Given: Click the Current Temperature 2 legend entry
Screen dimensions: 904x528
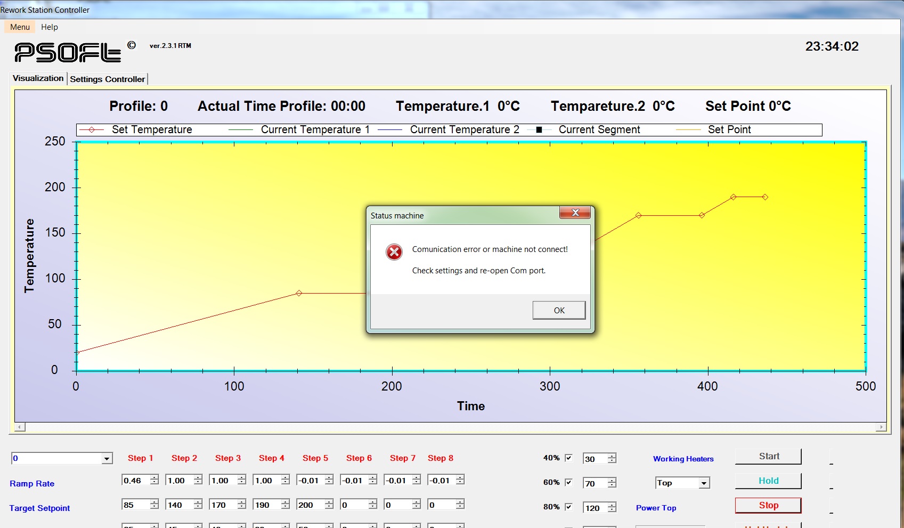Looking at the screenshot, I should 448,130.
